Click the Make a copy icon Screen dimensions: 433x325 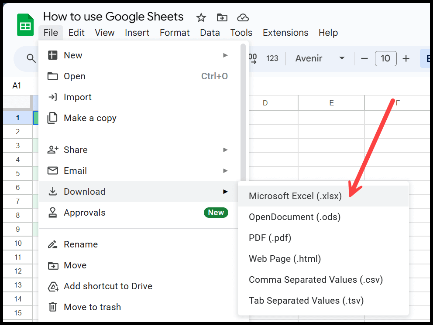click(52, 118)
